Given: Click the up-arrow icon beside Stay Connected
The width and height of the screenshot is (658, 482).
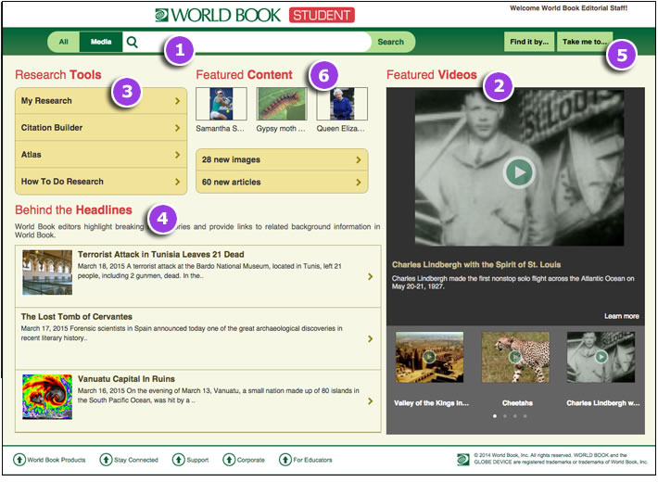Looking at the screenshot, I should (x=106, y=460).
